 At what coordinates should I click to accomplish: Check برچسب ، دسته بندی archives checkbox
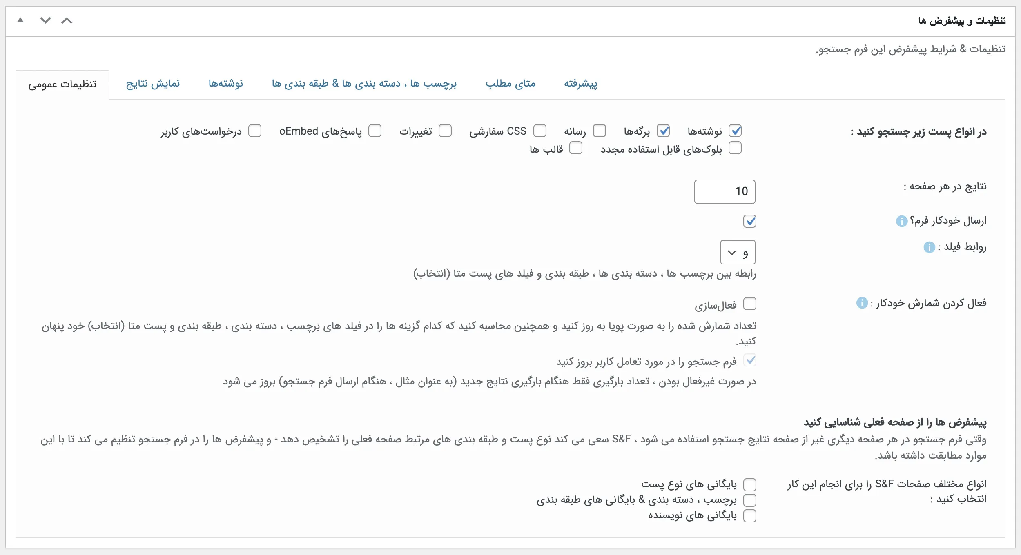click(x=750, y=500)
